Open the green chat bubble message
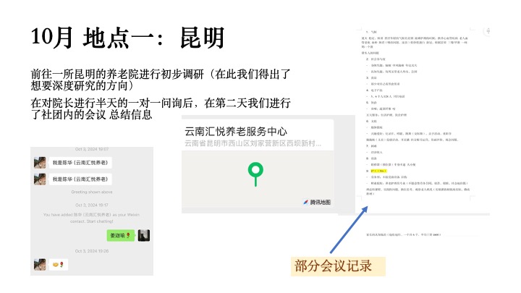The image size is (521, 293). (x=119, y=235)
